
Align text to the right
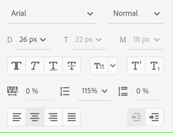click(x=53, y=117)
